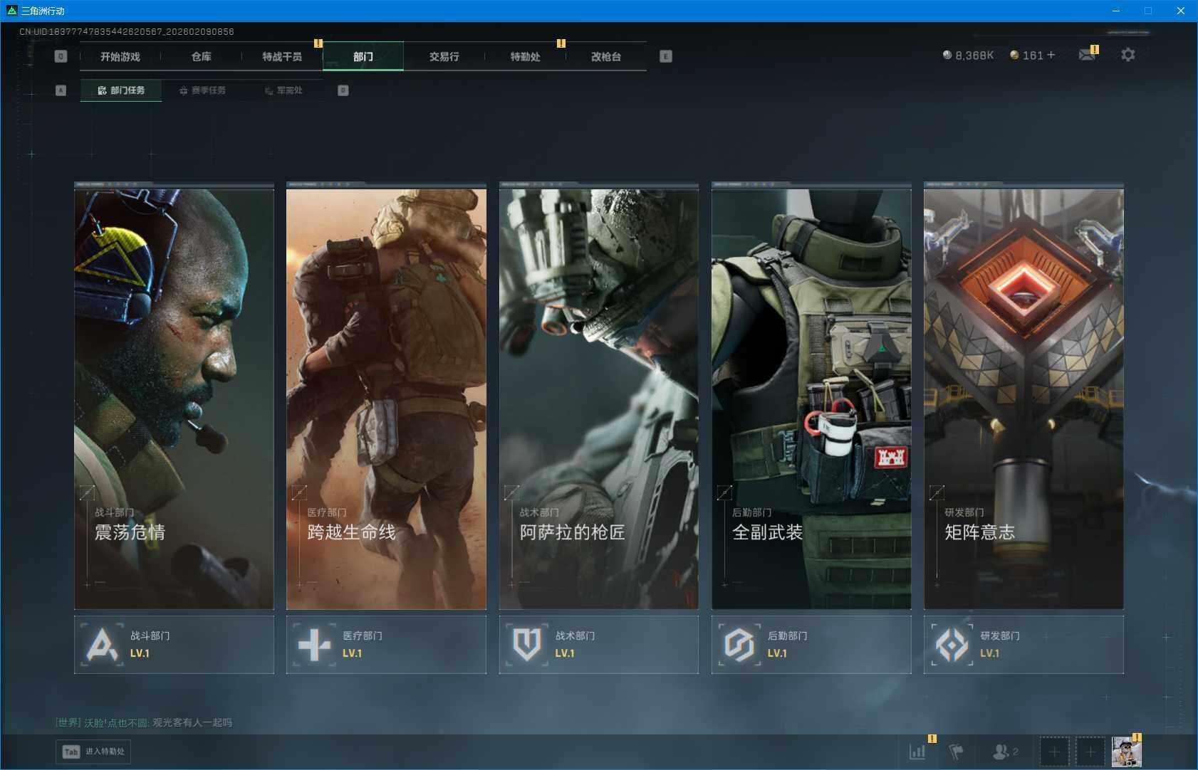
Task: Open the 阿萨拉的枪匠 tactical department card
Action: pyautogui.click(x=598, y=399)
